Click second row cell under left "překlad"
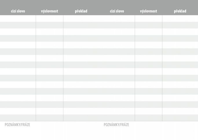The image size is (198, 140). (81, 25)
